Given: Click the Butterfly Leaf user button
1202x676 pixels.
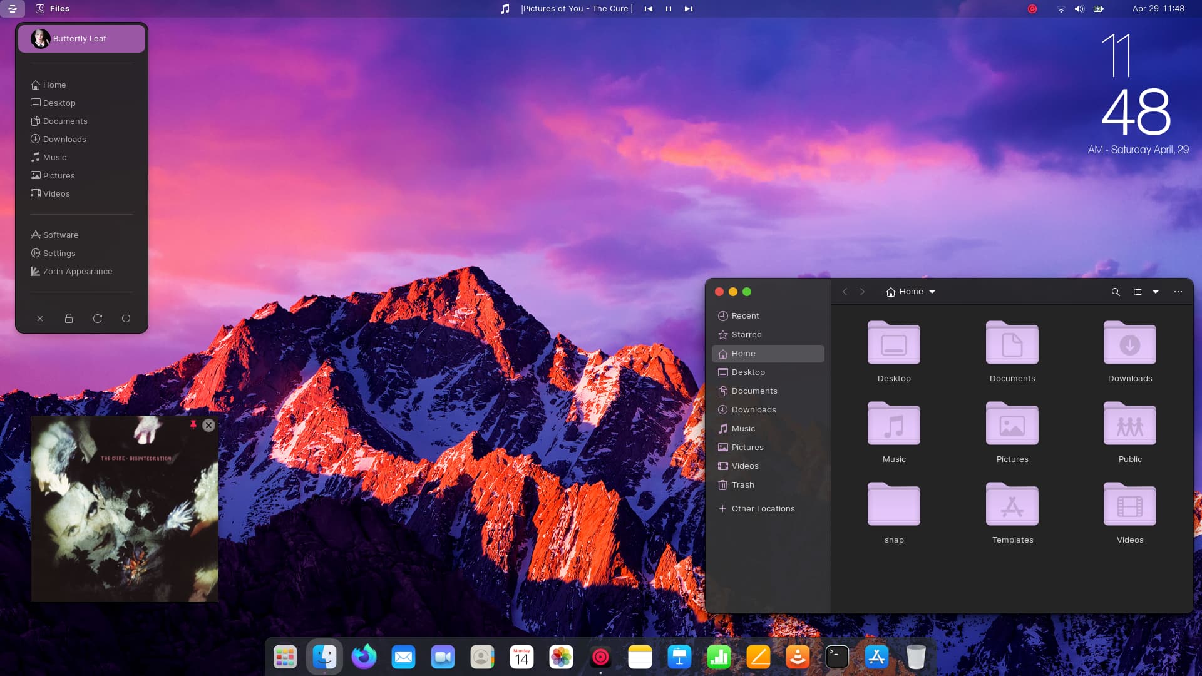Looking at the screenshot, I should point(81,39).
